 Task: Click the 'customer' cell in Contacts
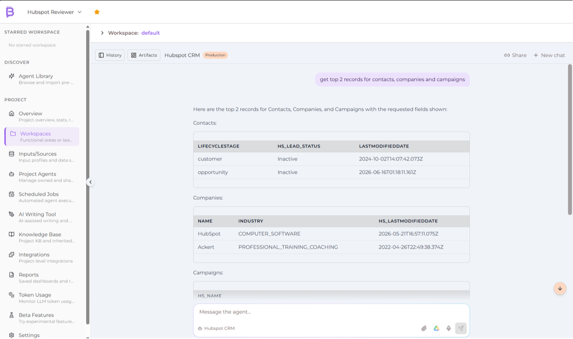(x=210, y=159)
